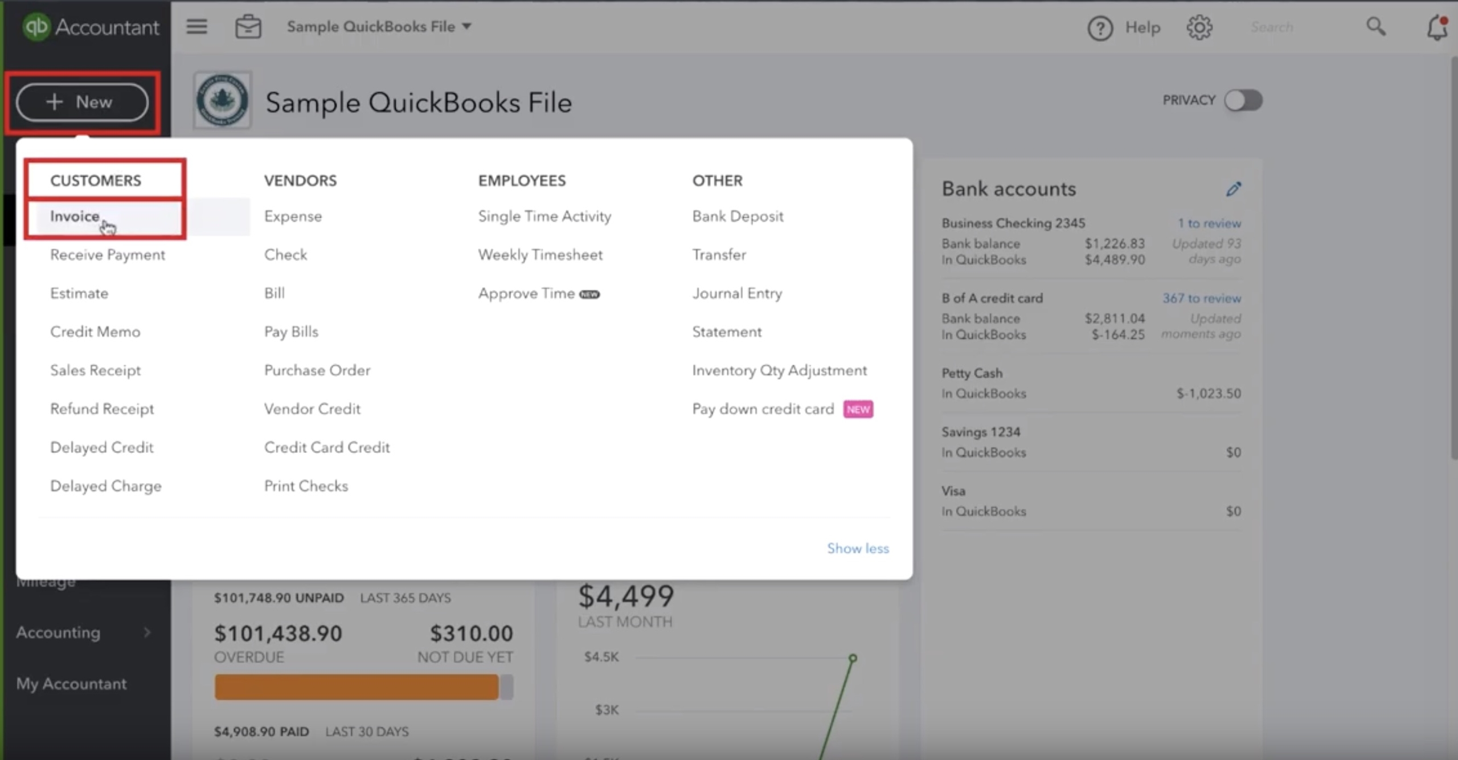The height and width of the screenshot is (760, 1458).
Task: Expand the Accounting sidebar chevron
Action: [x=147, y=632]
